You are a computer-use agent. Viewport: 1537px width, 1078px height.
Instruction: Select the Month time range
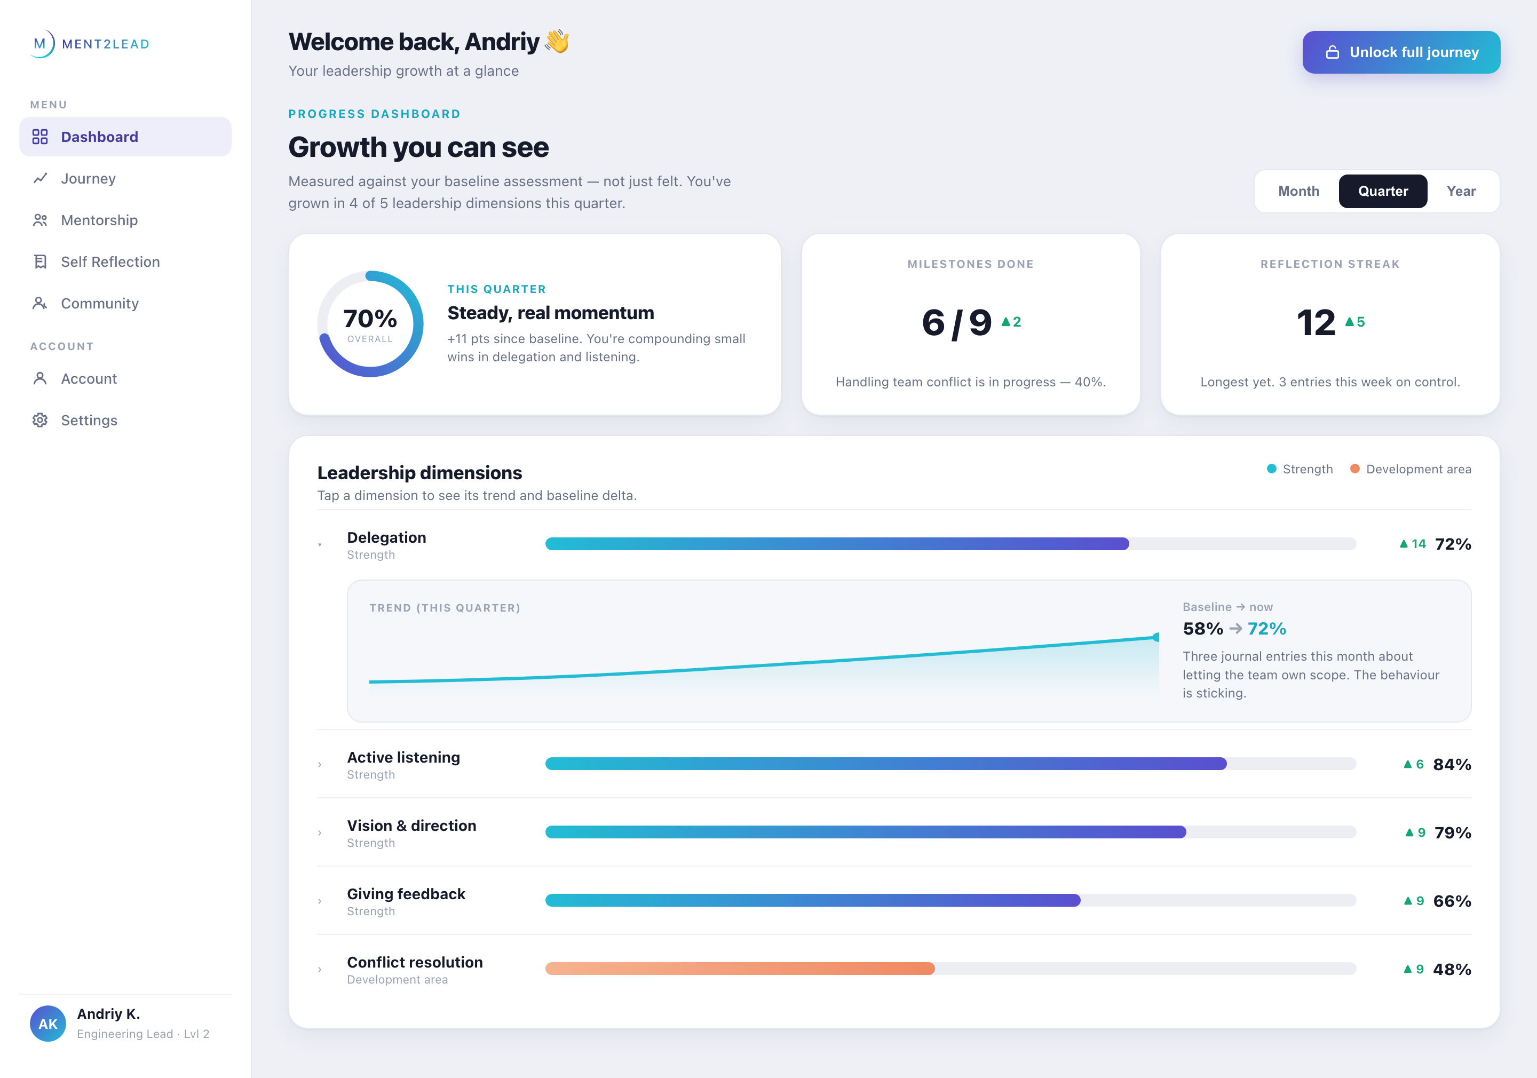(1298, 192)
